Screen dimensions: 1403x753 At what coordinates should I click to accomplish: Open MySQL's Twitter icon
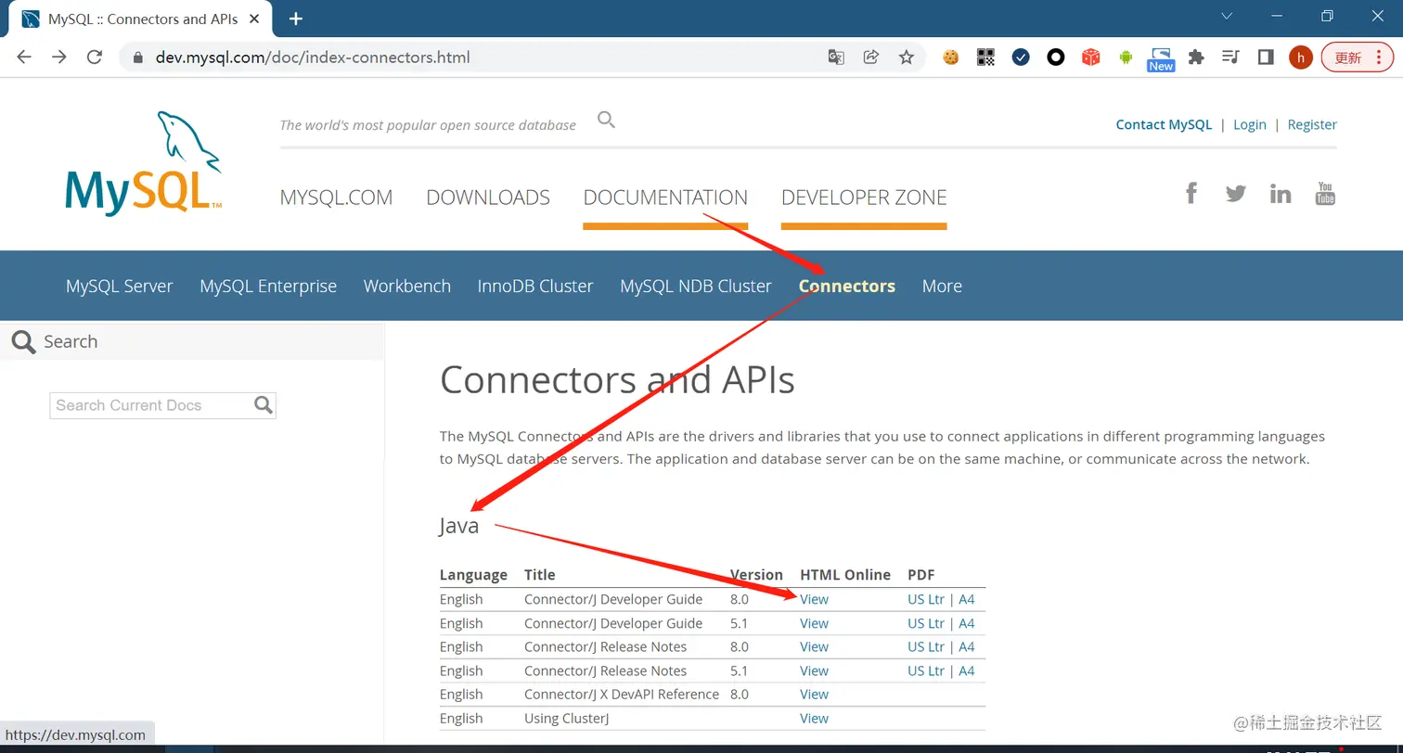[x=1235, y=193]
